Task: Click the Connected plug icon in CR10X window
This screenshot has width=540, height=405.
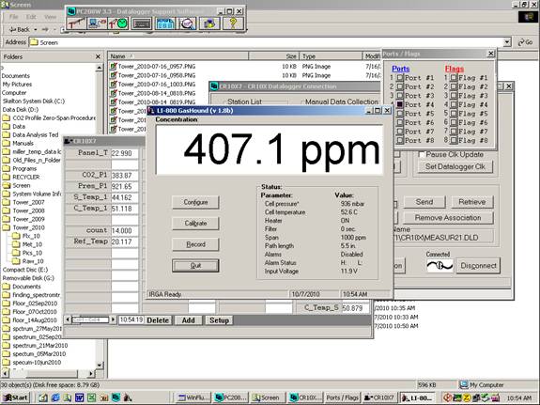Action: coord(440,266)
